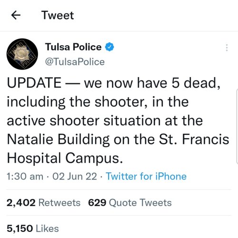
Task: Click the Hospital Campus text
Action: coord(65,158)
